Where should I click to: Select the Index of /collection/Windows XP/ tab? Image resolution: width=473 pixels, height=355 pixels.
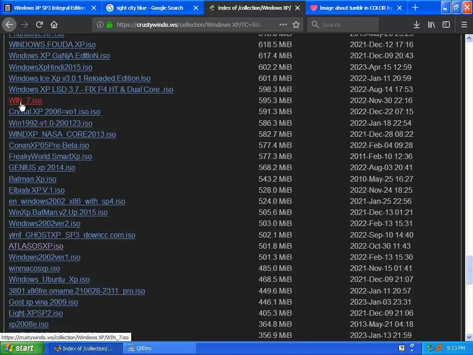pyautogui.click(x=255, y=8)
